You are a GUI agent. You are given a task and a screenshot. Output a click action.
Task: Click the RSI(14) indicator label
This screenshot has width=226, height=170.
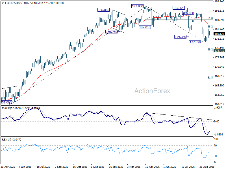click(6, 139)
